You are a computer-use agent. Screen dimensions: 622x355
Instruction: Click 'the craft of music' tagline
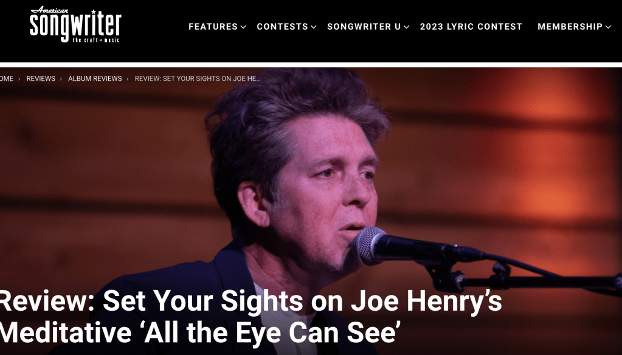[95, 40]
